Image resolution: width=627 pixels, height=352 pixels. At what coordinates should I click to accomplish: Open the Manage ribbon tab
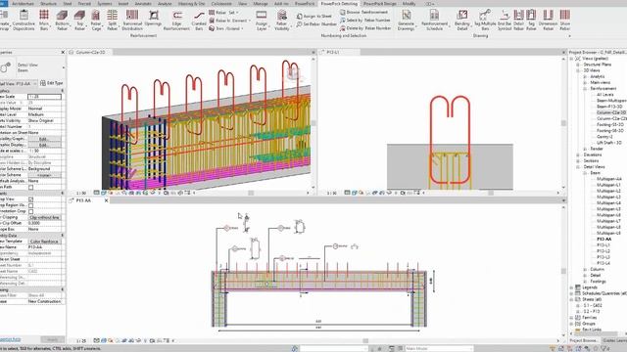coord(261,4)
